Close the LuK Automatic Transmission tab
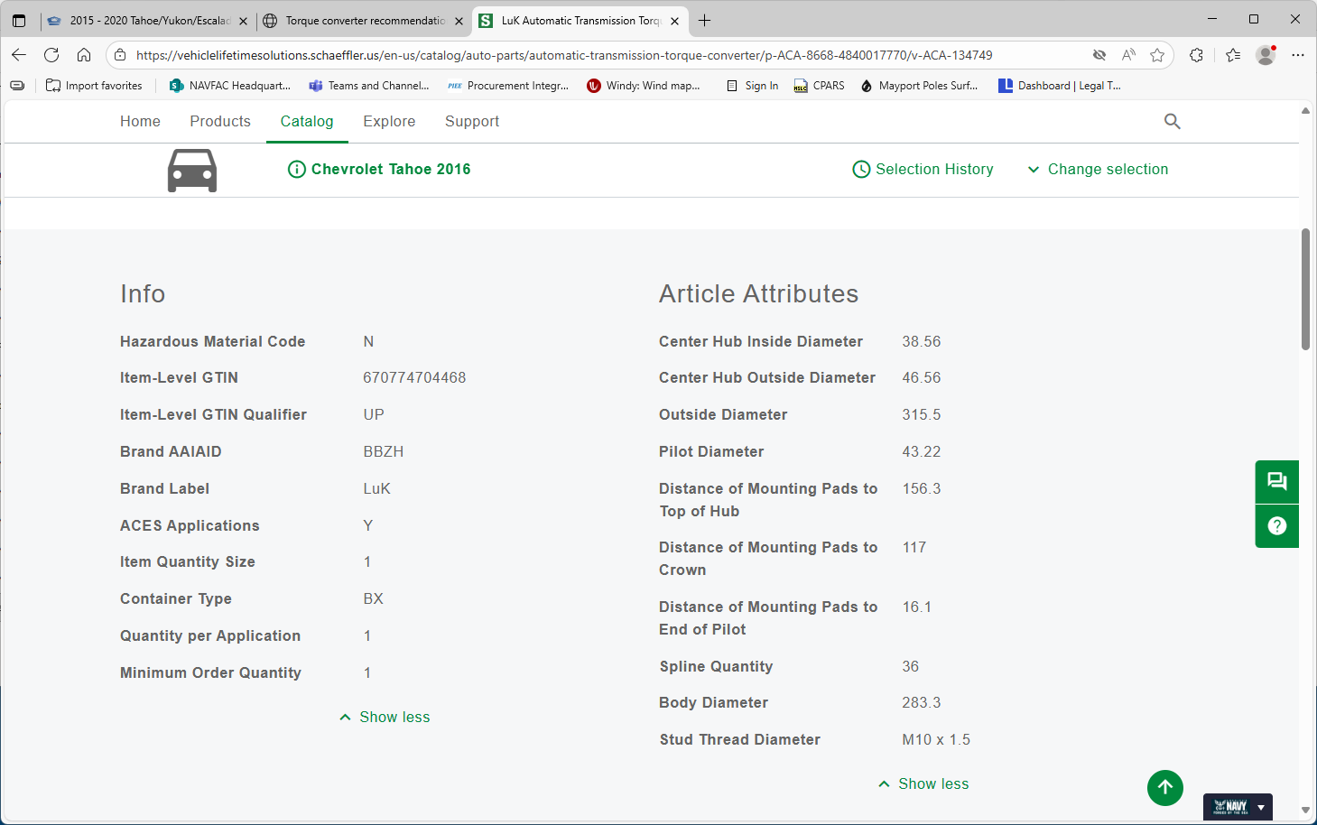This screenshot has width=1317, height=825. pyautogui.click(x=674, y=21)
